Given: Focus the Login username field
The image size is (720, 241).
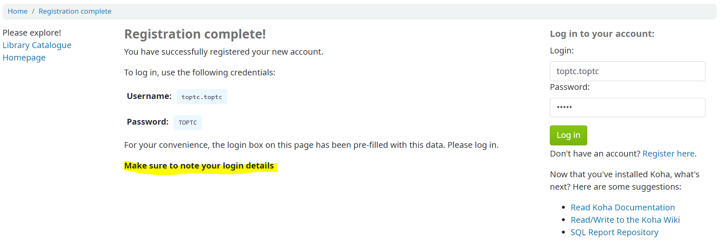Looking at the screenshot, I should [627, 71].
